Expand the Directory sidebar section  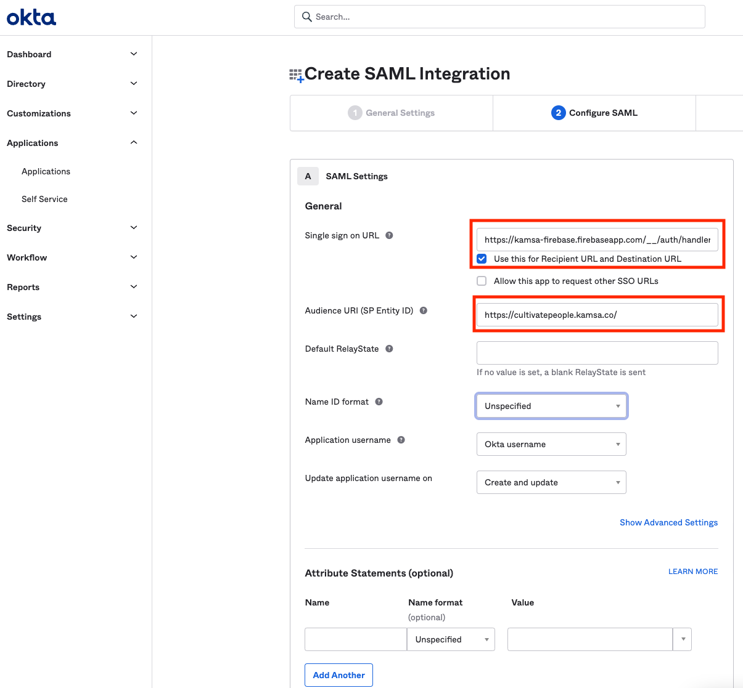[134, 84]
